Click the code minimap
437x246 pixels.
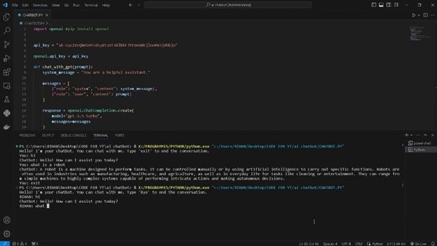click(x=420, y=33)
